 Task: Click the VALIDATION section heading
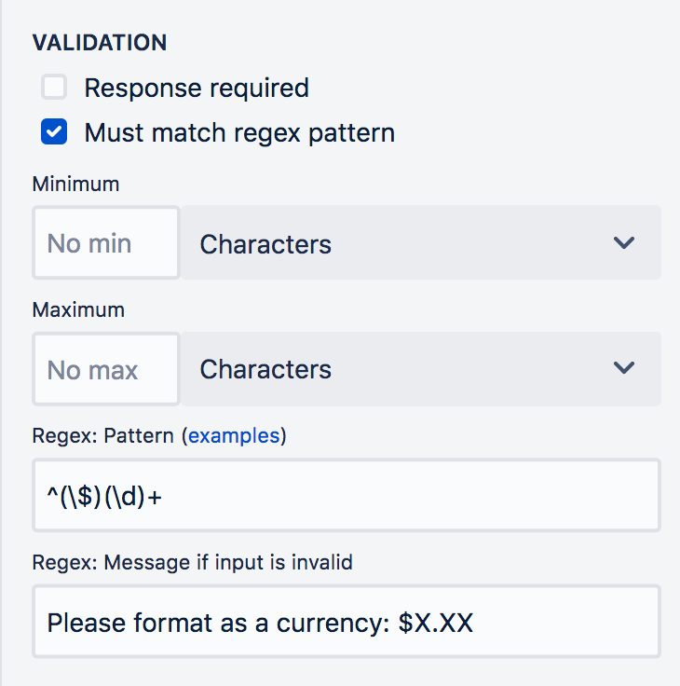[100, 43]
